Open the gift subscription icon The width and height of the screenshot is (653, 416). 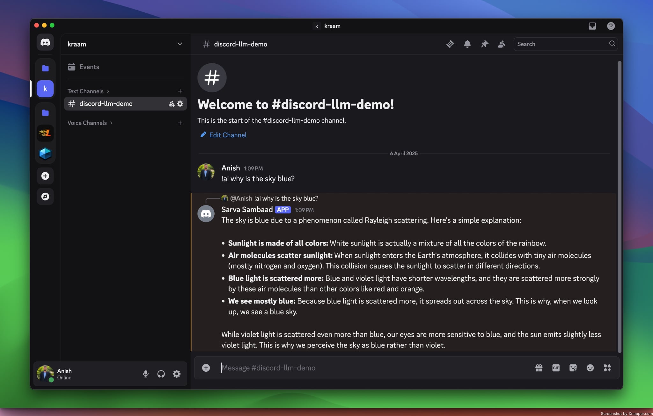click(538, 368)
